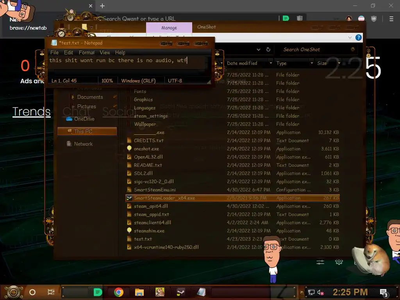
Task: Select SmartSteamEmu.ini file
Action: (x=155, y=189)
